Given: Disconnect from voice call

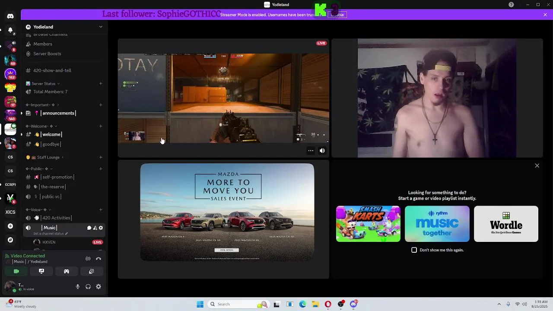Looking at the screenshot, I should click(99, 259).
